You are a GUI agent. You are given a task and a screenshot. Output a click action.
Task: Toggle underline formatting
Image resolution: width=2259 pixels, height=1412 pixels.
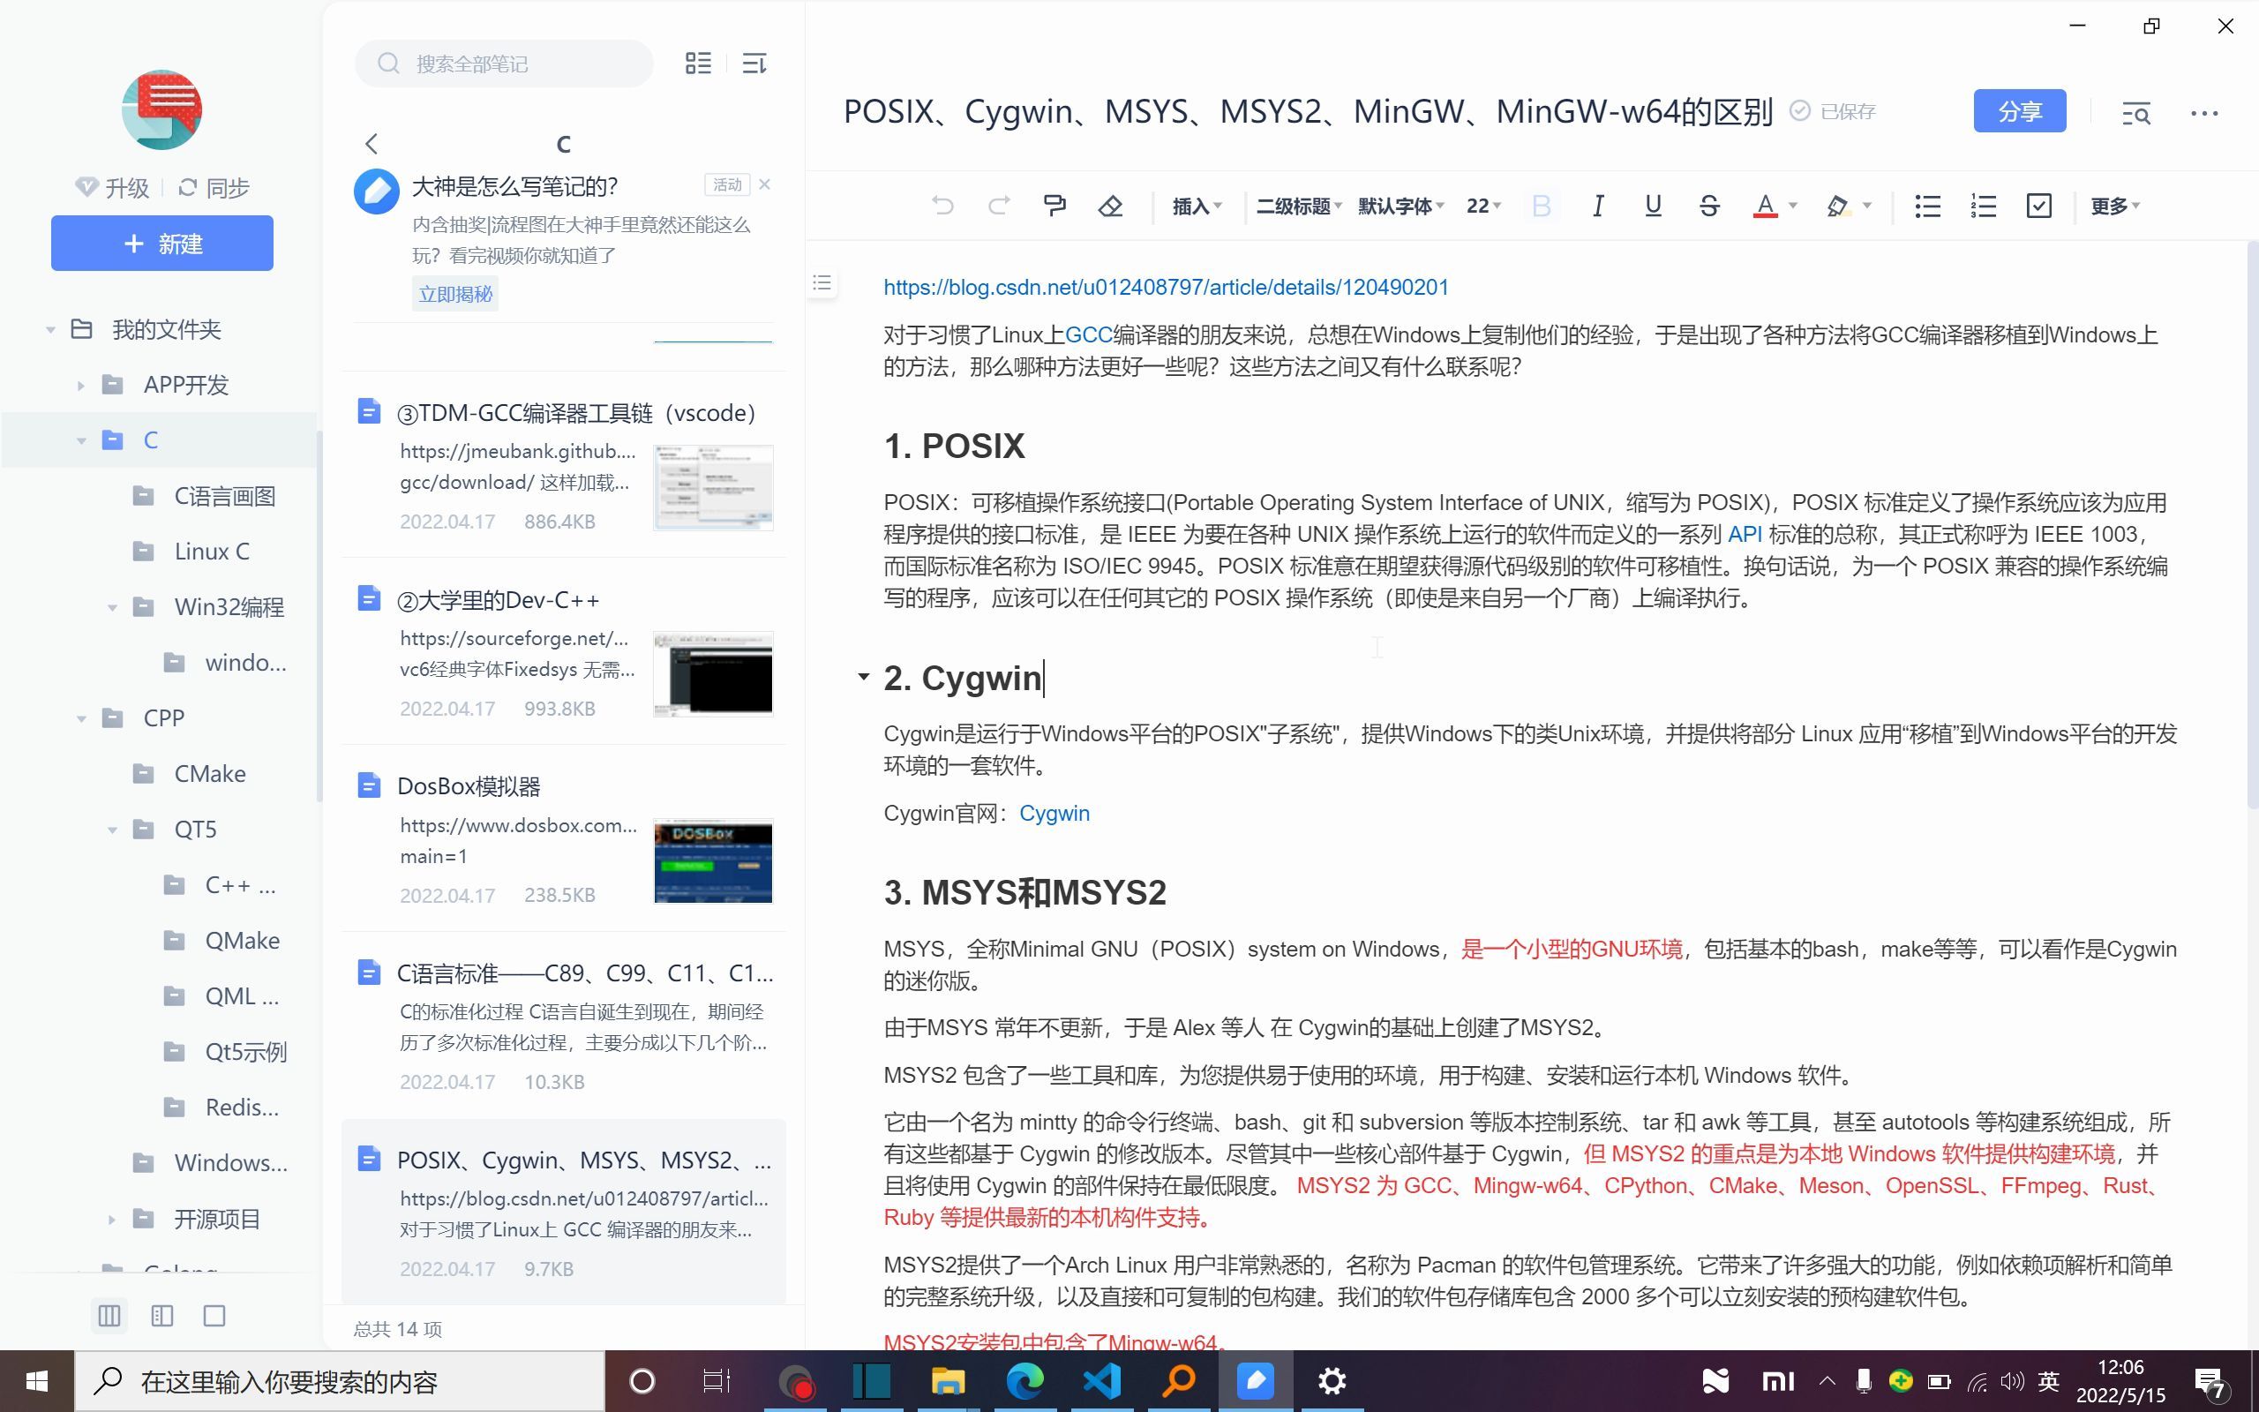1652,206
